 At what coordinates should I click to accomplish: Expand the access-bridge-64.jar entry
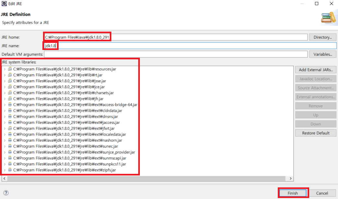[x=5, y=105]
